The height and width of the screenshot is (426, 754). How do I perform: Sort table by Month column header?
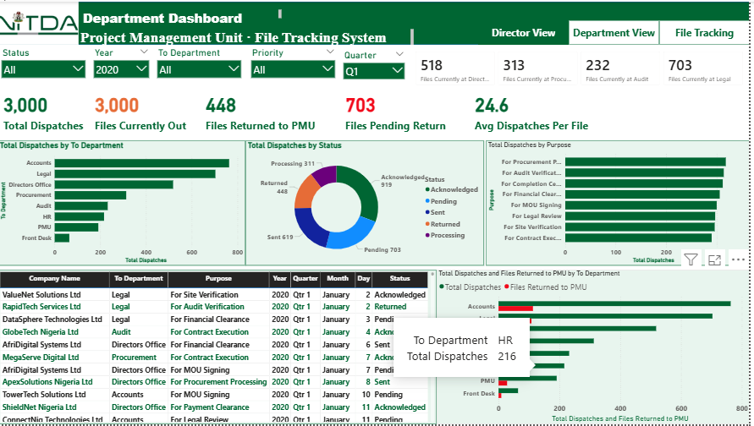[x=338, y=279]
